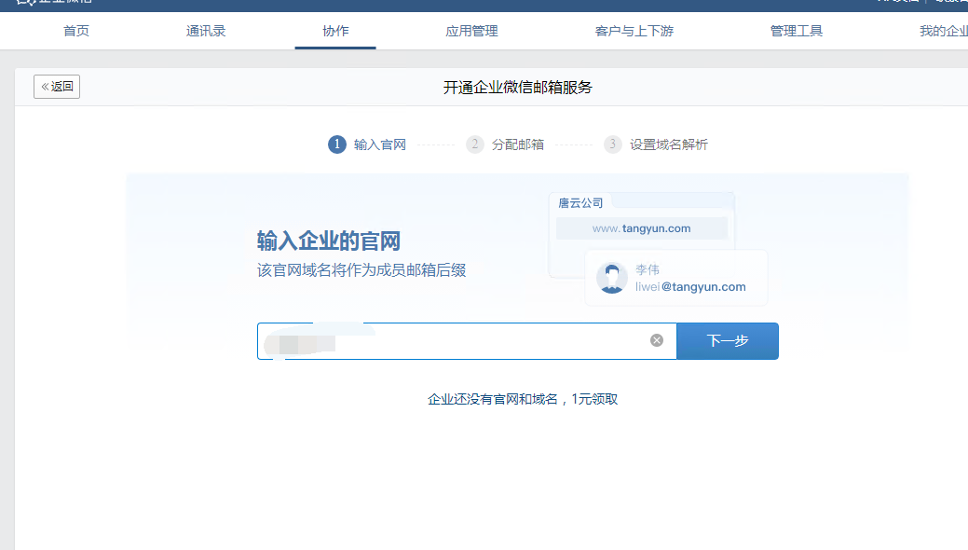Focus the company website input field

(x=468, y=340)
